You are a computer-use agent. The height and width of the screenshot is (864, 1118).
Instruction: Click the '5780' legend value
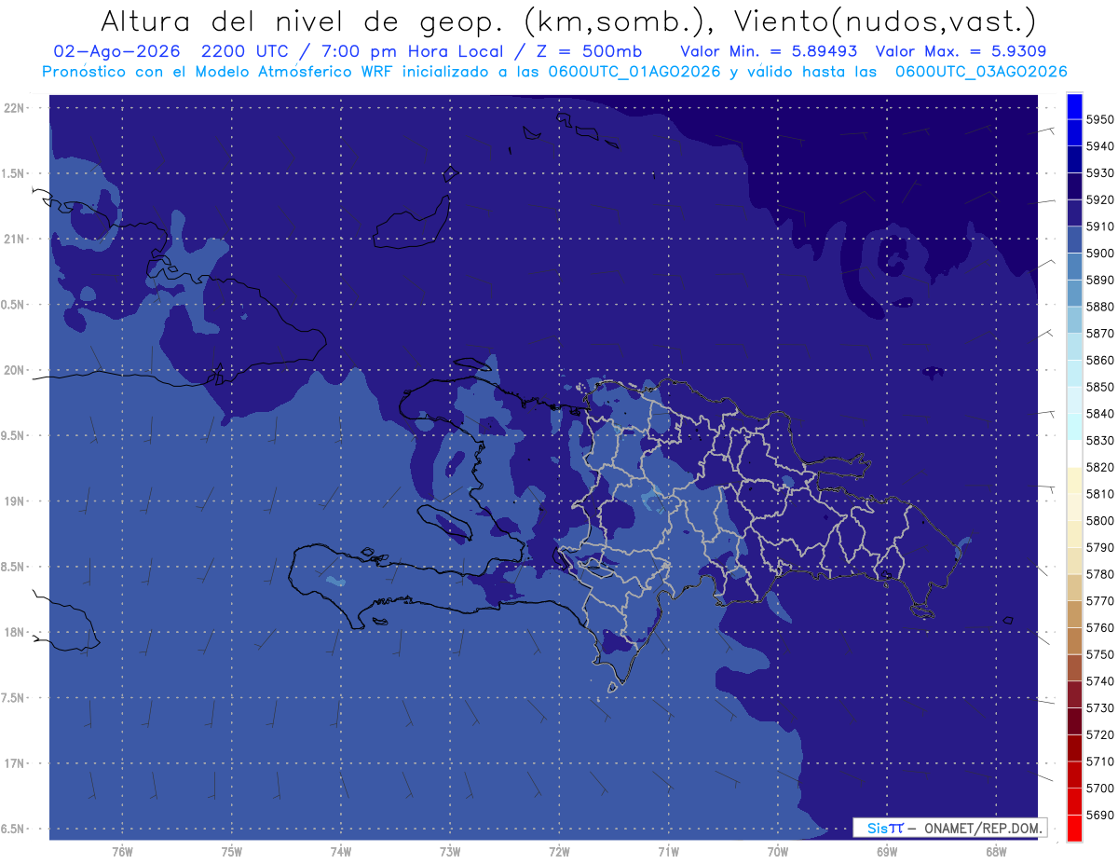click(x=1099, y=574)
